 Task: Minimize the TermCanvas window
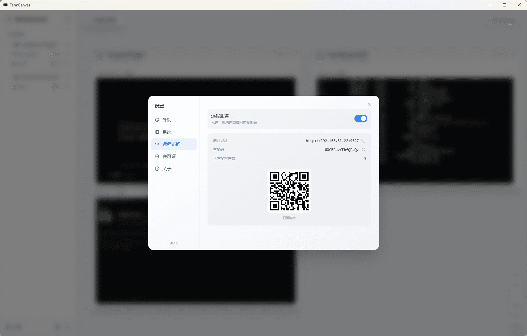point(490,5)
